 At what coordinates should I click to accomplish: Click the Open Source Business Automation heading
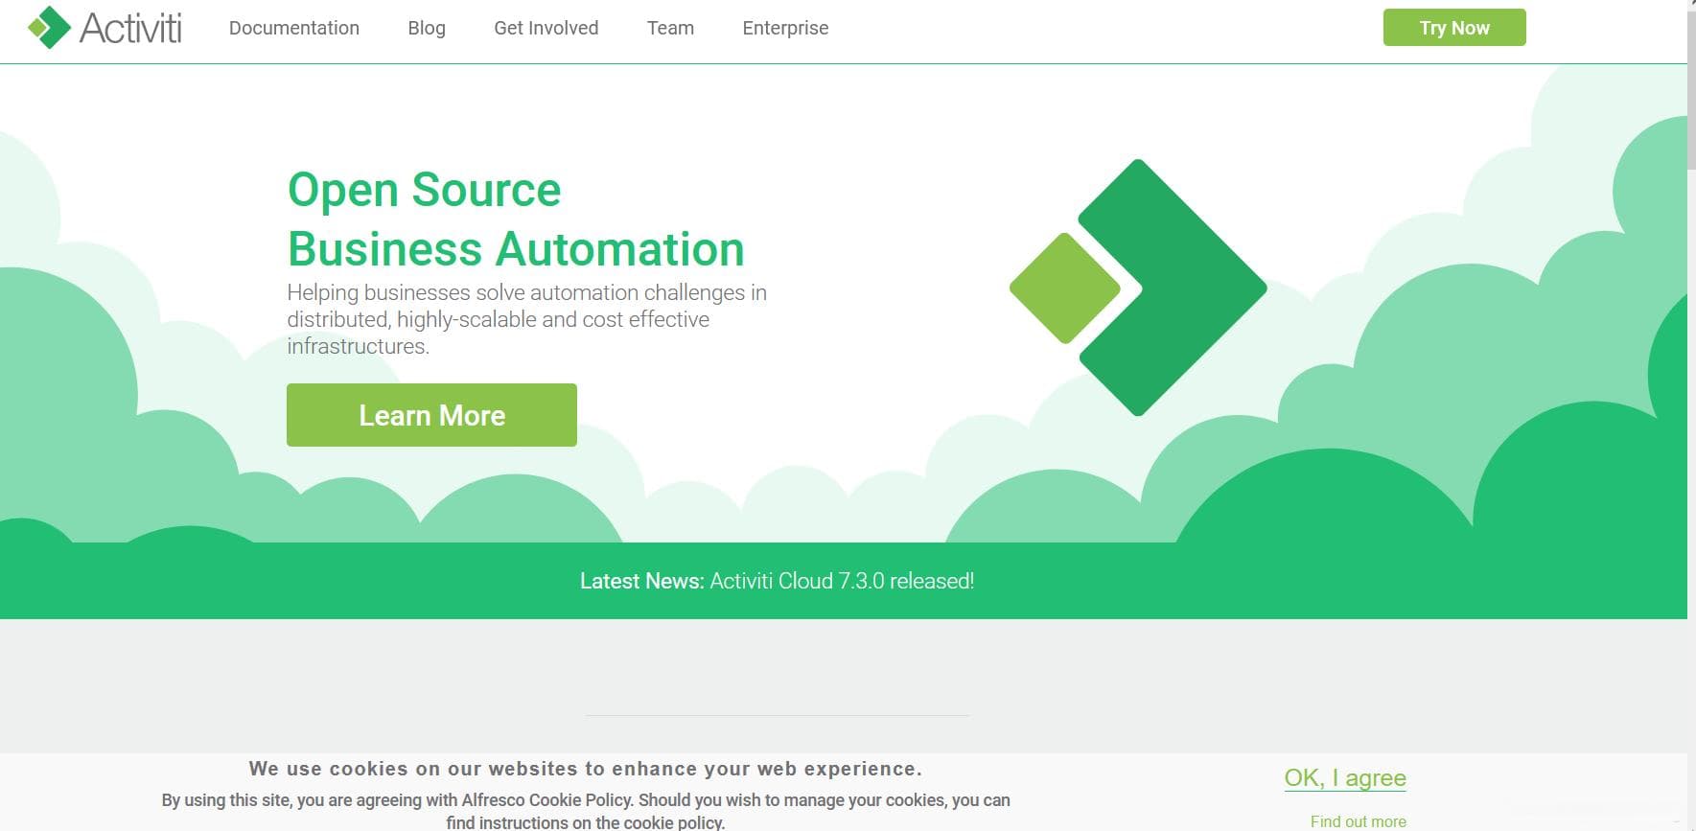click(516, 219)
